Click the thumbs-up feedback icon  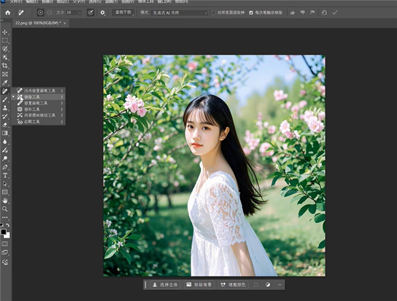(x=292, y=13)
